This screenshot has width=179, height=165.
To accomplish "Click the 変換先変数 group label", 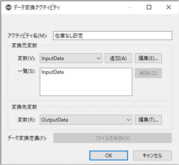I will click(24, 107).
